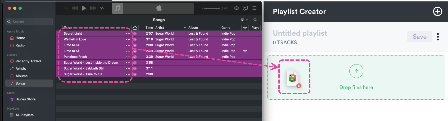Toggle shuffle in the Music toolbar
This screenshot has height=121, width=448.
pyautogui.click(x=66, y=8)
